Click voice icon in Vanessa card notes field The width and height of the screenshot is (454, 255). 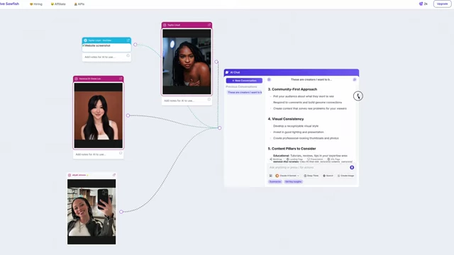[x=121, y=153]
